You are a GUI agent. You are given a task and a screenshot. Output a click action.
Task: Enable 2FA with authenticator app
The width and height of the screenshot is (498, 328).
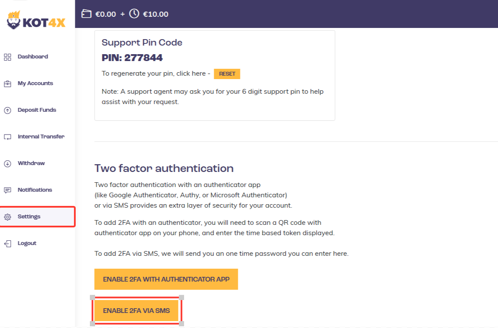[166, 279]
